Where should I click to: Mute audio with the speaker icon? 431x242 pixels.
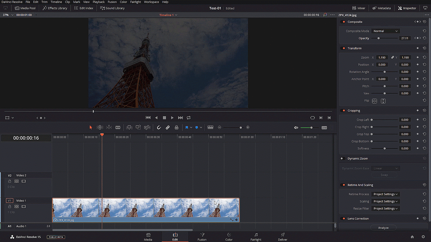pos(296,128)
